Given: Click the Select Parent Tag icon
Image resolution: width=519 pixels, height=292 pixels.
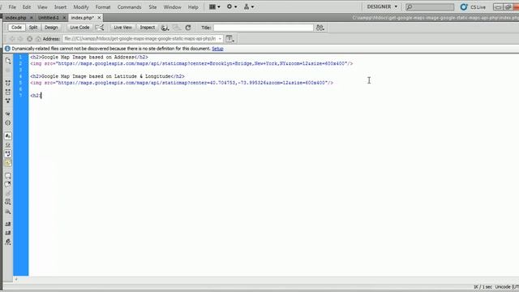Looking at the screenshot, I should (x=8, y=114).
